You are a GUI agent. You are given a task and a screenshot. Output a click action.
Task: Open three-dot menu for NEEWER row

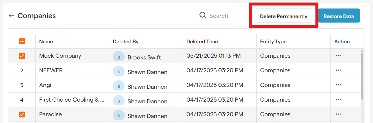[338, 70]
